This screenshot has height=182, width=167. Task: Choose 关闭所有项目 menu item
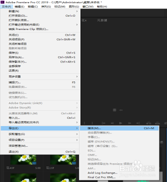click(x=40, y=44)
